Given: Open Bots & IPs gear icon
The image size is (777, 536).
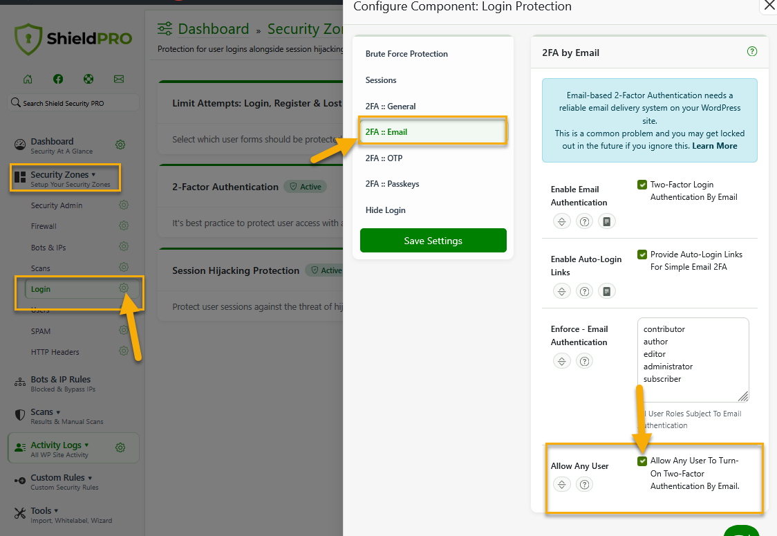Looking at the screenshot, I should click(123, 246).
